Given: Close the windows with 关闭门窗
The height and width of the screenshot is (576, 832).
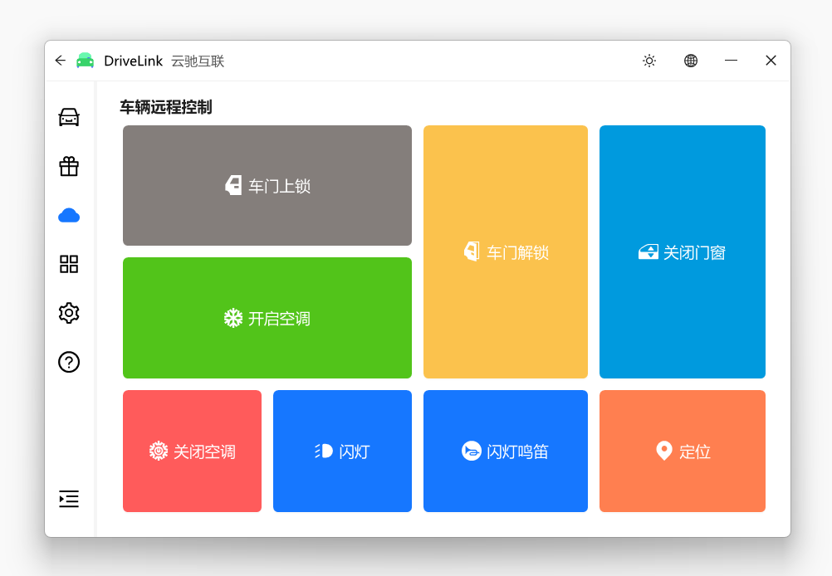Looking at the screenshot, I should 682,251.
